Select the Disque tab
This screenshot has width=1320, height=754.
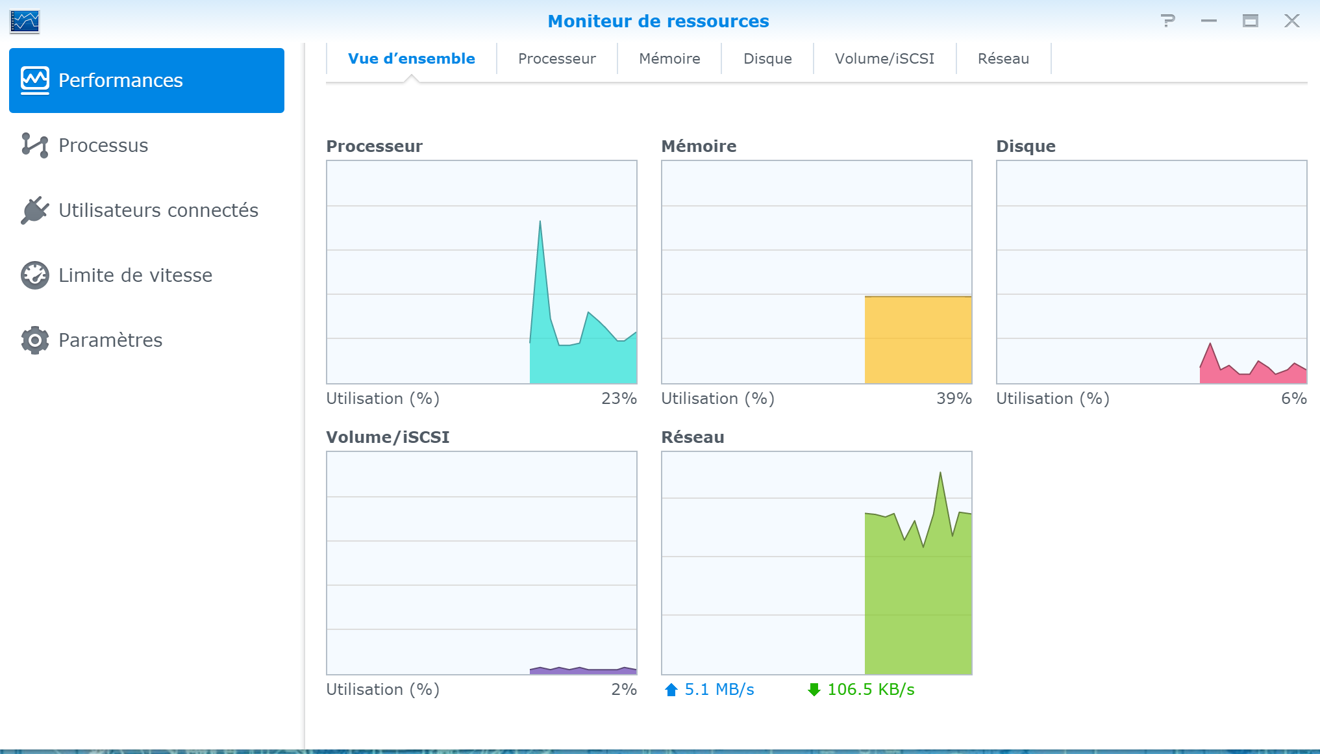(x=767, y=58)
